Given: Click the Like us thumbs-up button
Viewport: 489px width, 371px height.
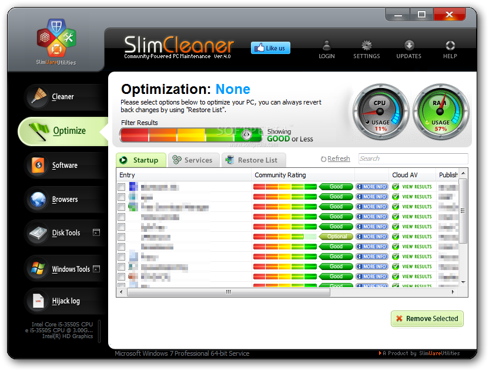Looking at the screenshot, I should click(x=270, y=48).
